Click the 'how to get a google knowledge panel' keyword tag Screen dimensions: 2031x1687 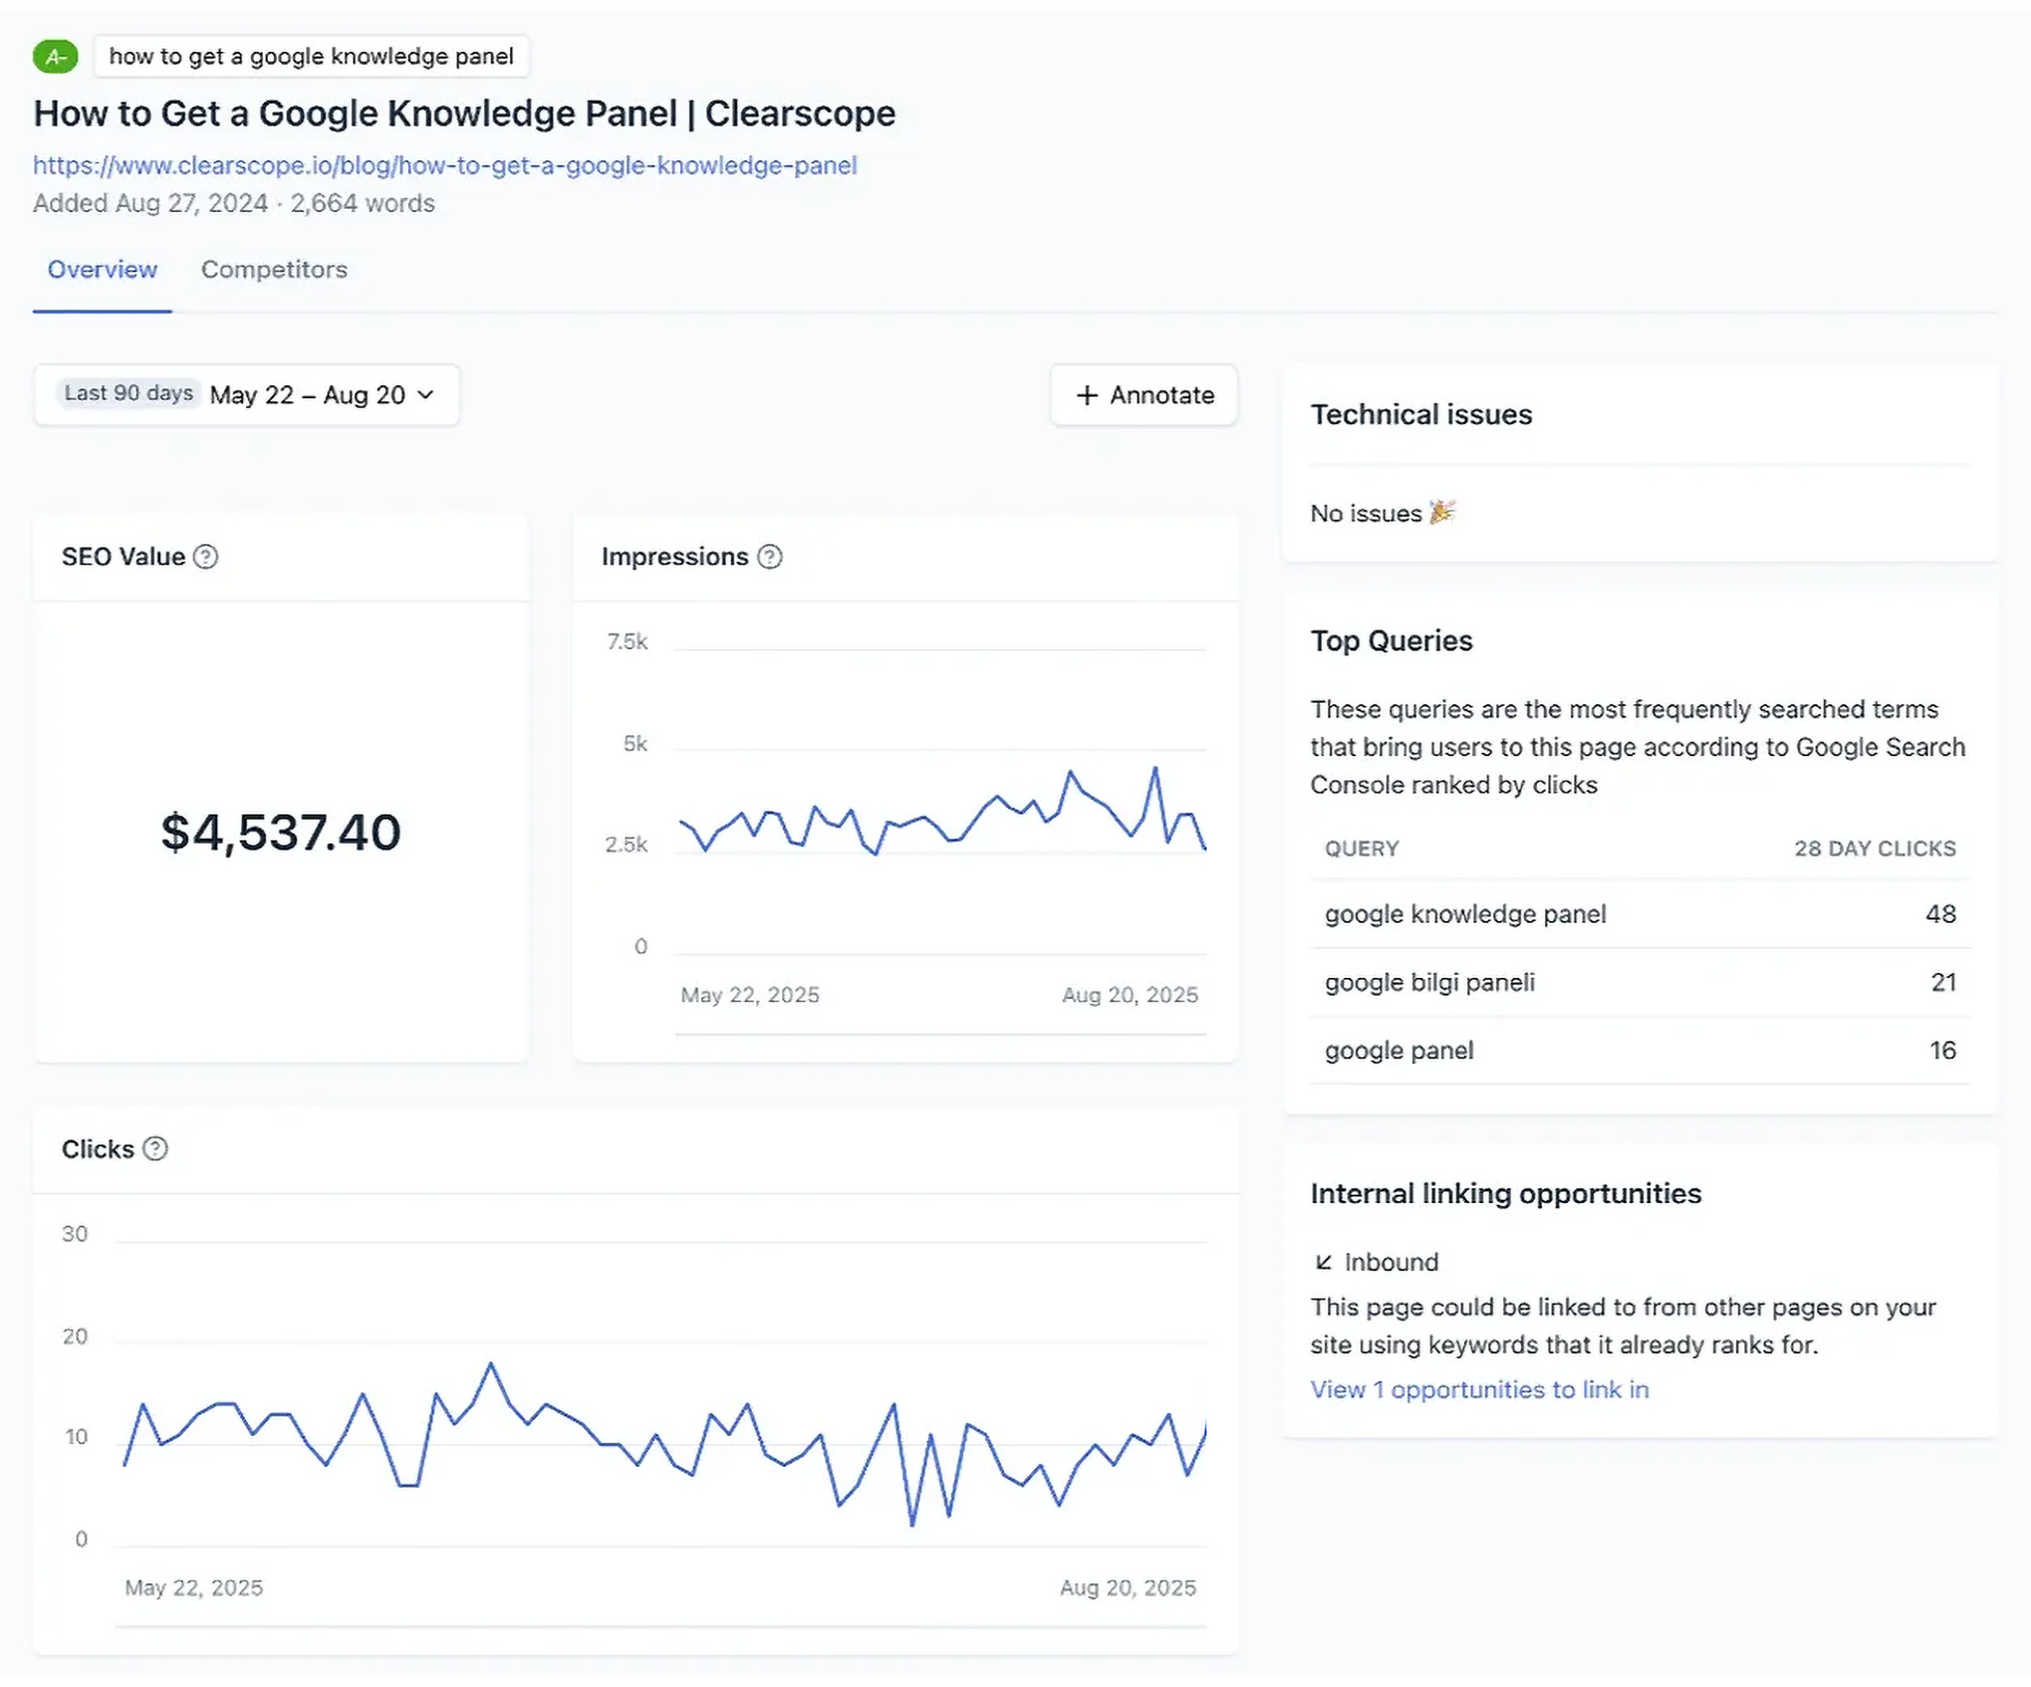311,56
